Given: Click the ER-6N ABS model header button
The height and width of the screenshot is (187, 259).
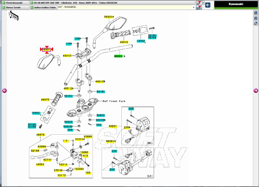Looking at the screenshot, I should coord(113,3).
